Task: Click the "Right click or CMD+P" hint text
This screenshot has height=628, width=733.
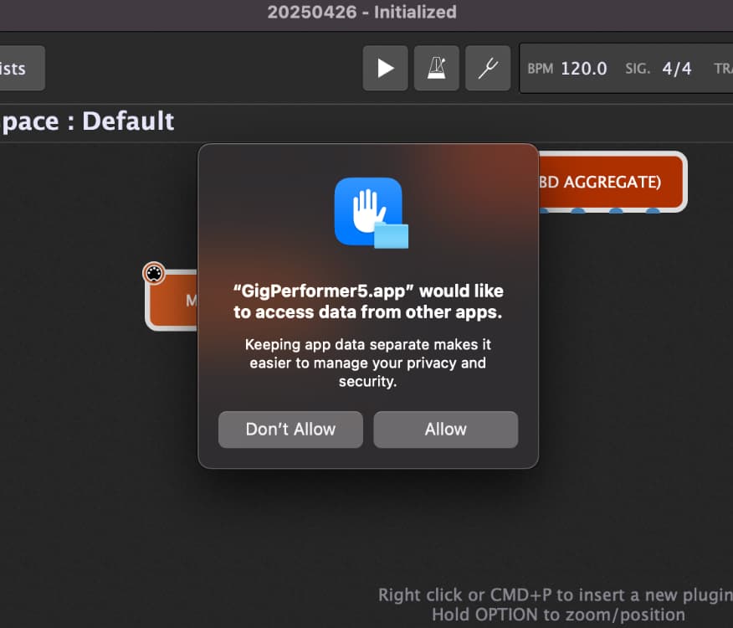Action: pos(556,595)
